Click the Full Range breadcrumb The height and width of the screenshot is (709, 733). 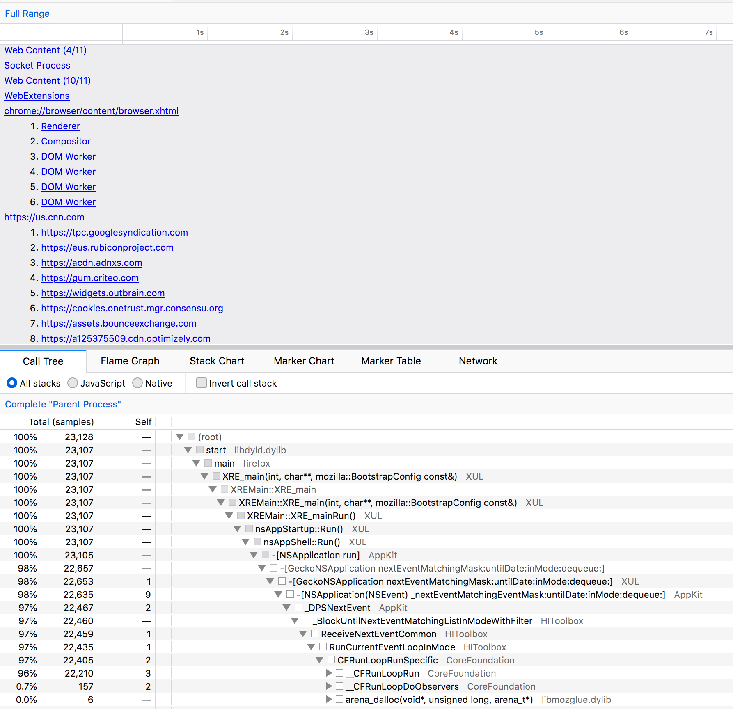pyautogui.click(x=27, y=14)
